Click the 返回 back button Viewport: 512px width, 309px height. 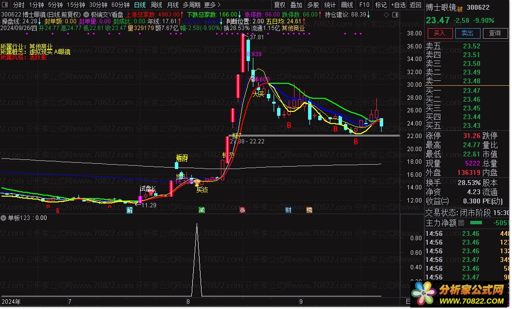point(415,5)
